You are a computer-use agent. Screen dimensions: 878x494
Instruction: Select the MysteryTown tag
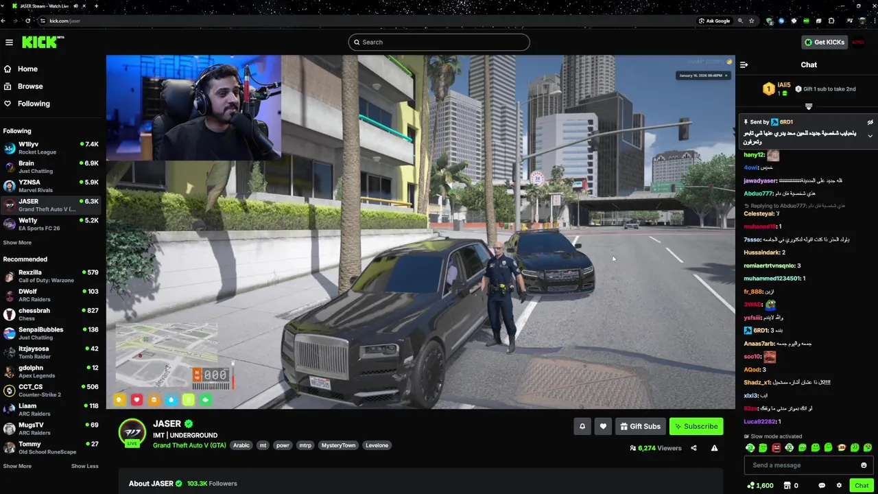tap(338, 445)
